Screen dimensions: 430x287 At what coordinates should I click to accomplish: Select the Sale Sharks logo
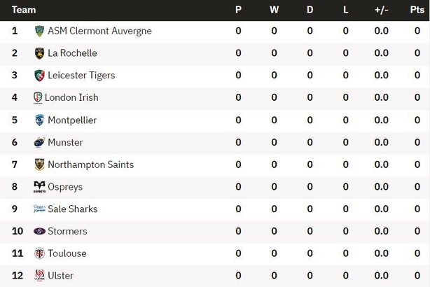pyautogui.click(x=39, y=209)
